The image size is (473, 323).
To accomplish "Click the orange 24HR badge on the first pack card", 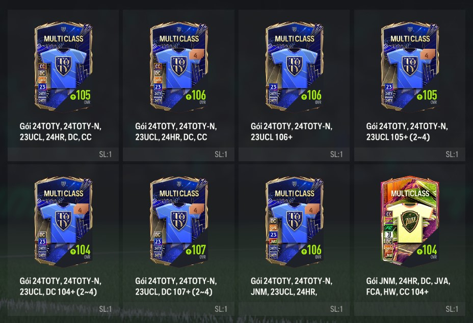I will pos(42,80).
